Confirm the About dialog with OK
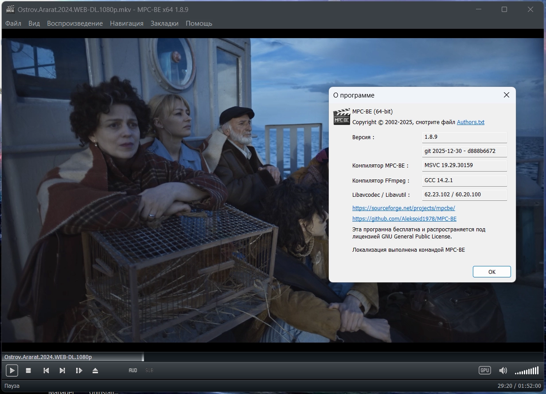This screenshot has height=394, width=546. click(x=492, y=272)
